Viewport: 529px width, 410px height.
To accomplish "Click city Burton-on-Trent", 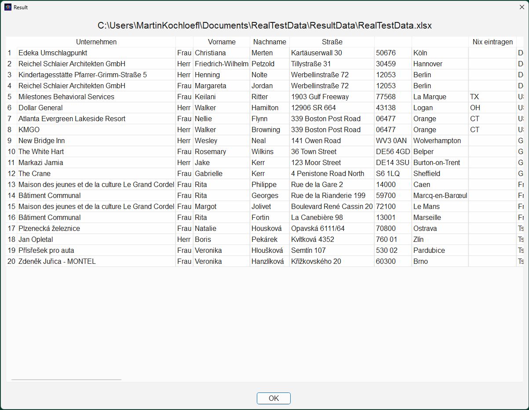I will tap(440, 162).
